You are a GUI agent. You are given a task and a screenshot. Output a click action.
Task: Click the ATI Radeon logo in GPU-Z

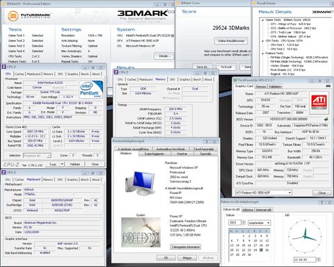pyautogui.click(x=319, y=102)
